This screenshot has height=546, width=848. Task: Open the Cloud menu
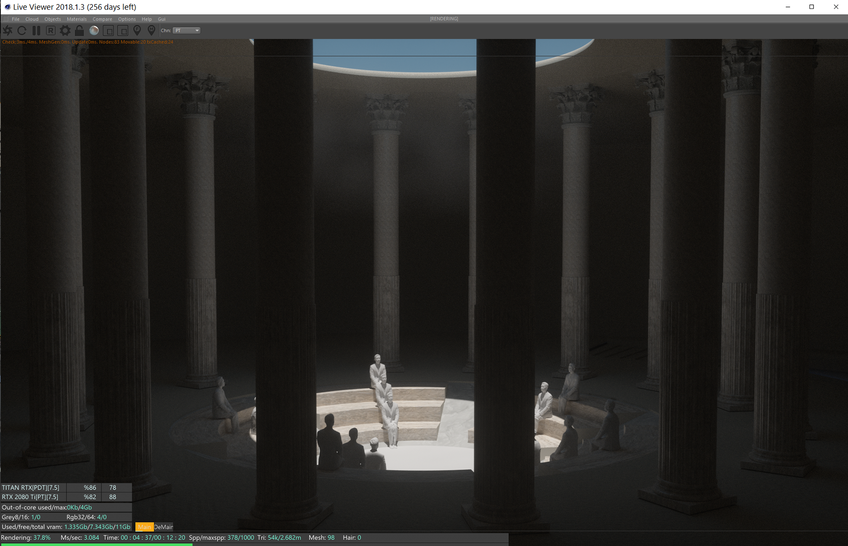coord(32,19)
